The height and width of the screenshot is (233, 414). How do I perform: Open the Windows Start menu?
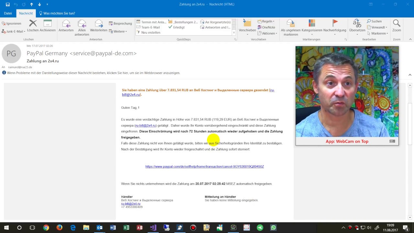(6, 227)
